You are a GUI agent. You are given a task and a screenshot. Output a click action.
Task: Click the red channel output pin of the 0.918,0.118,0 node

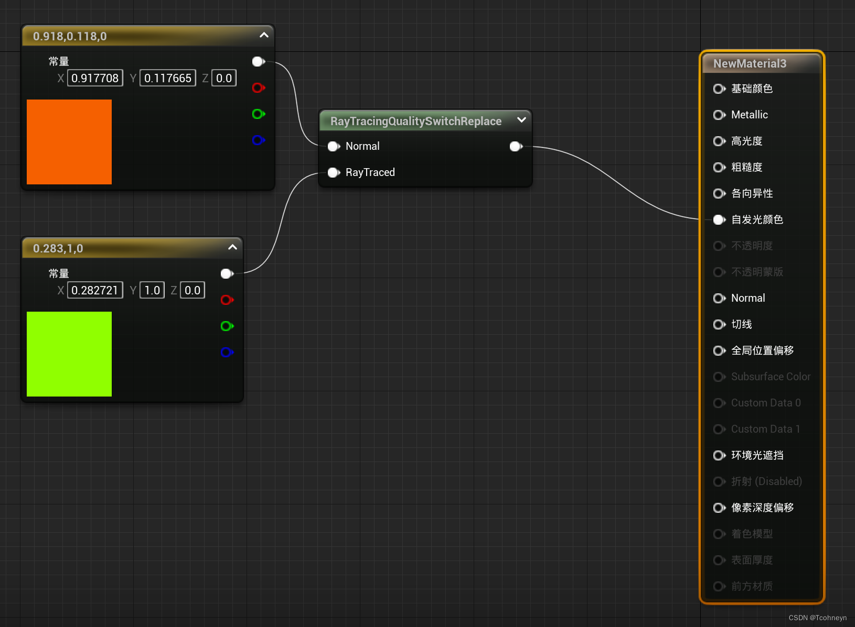tap(259, 88)
